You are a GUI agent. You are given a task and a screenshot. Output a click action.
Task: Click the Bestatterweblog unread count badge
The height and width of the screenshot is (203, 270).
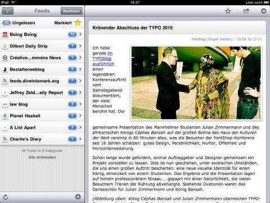(x=73, y=69)
